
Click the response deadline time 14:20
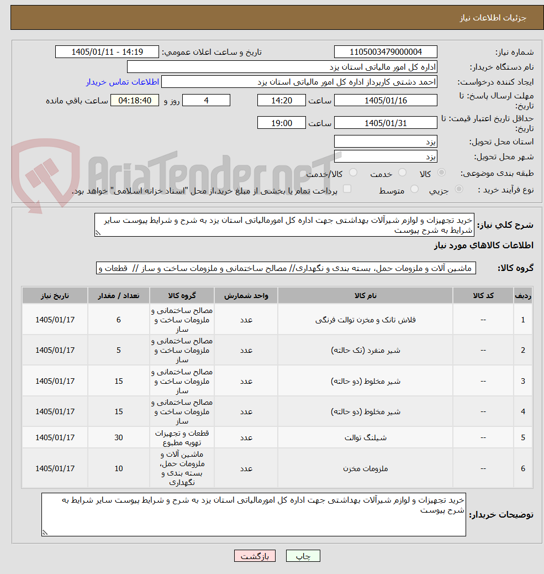click(282, 100)
